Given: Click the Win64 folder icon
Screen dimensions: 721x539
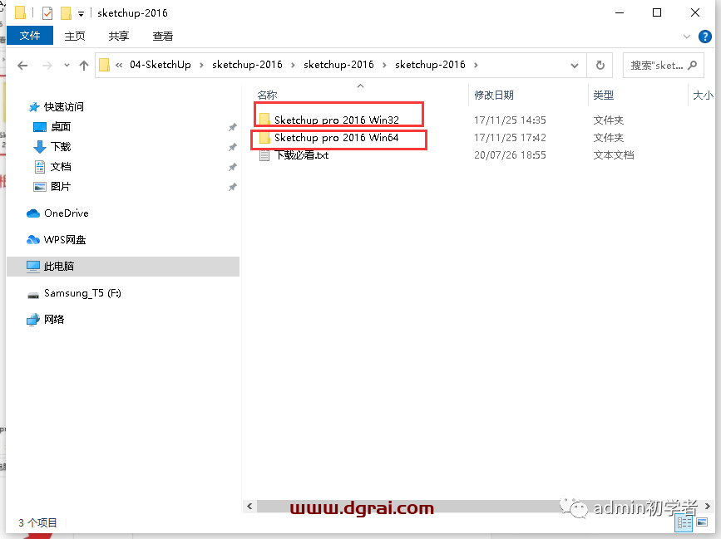Looking at the screenshot, I should pos(264,137).
